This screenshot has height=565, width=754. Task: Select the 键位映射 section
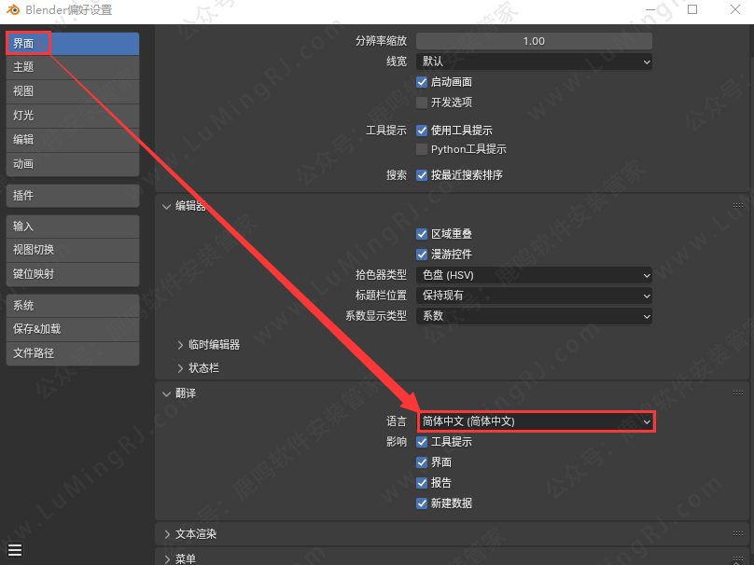click(73, 274)
